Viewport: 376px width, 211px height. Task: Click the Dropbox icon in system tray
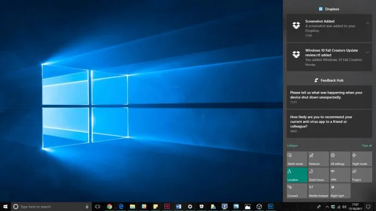point(333,207)
